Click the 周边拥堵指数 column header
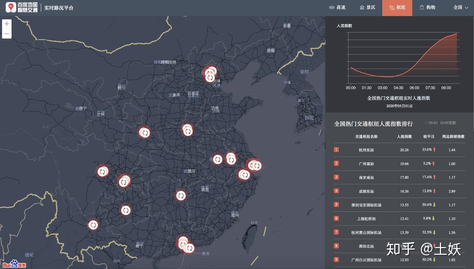The width and height of the screenshot is (474, 269). (453, 137)
